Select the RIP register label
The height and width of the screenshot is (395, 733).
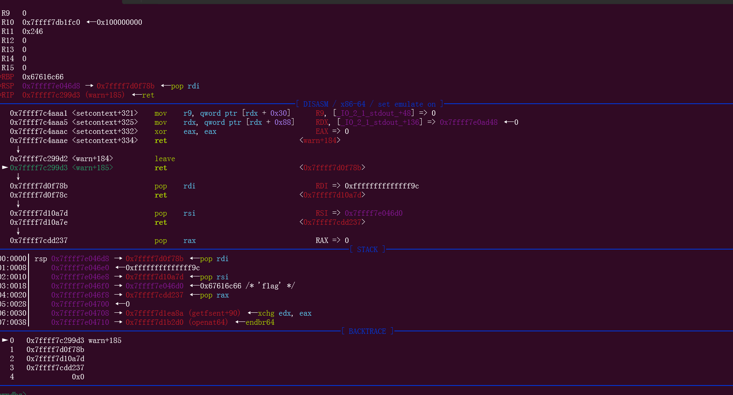pyautogui.click(x=8, y=95)
